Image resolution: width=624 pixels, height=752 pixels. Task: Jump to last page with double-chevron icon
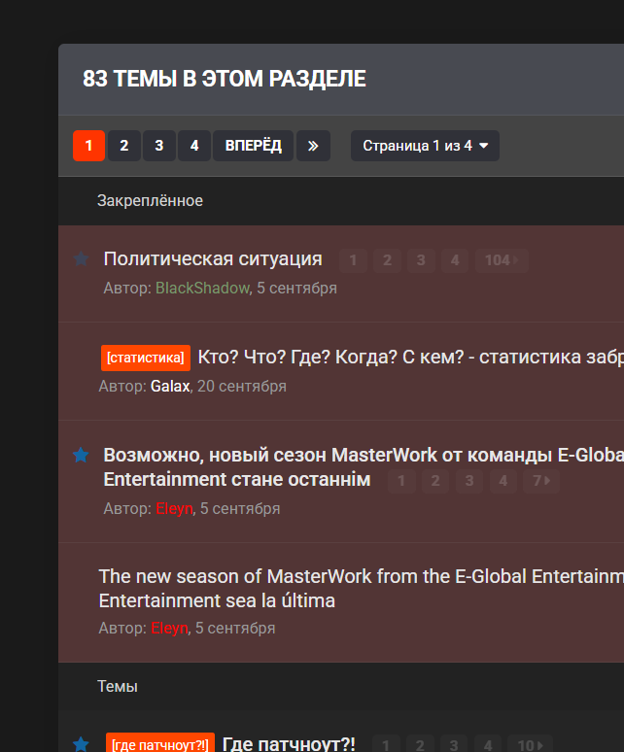(x=313, y=146)
